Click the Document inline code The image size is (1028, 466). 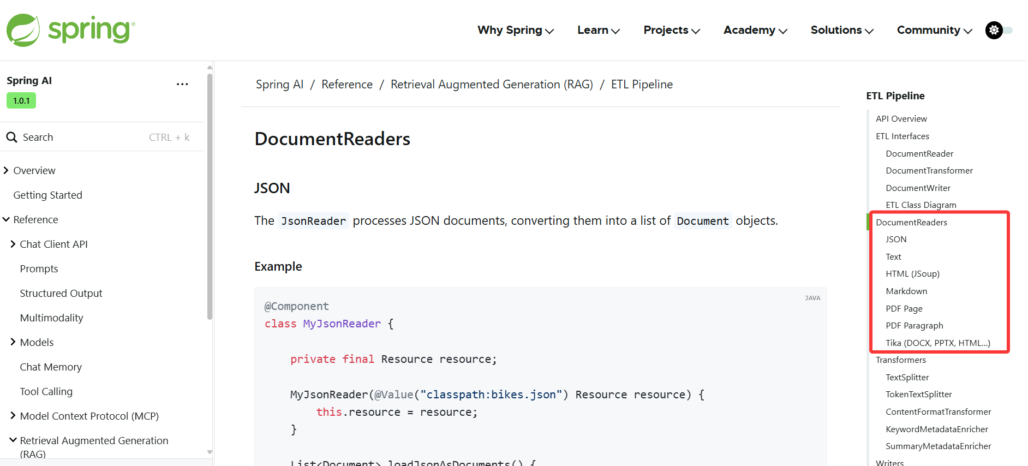pyautogui.click(x=702, y=220)
